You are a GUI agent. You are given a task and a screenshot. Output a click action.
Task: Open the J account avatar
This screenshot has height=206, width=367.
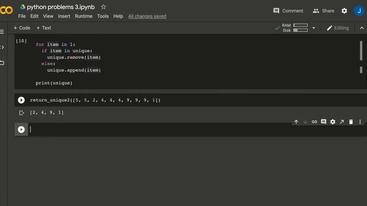click(x=359, y=11)
